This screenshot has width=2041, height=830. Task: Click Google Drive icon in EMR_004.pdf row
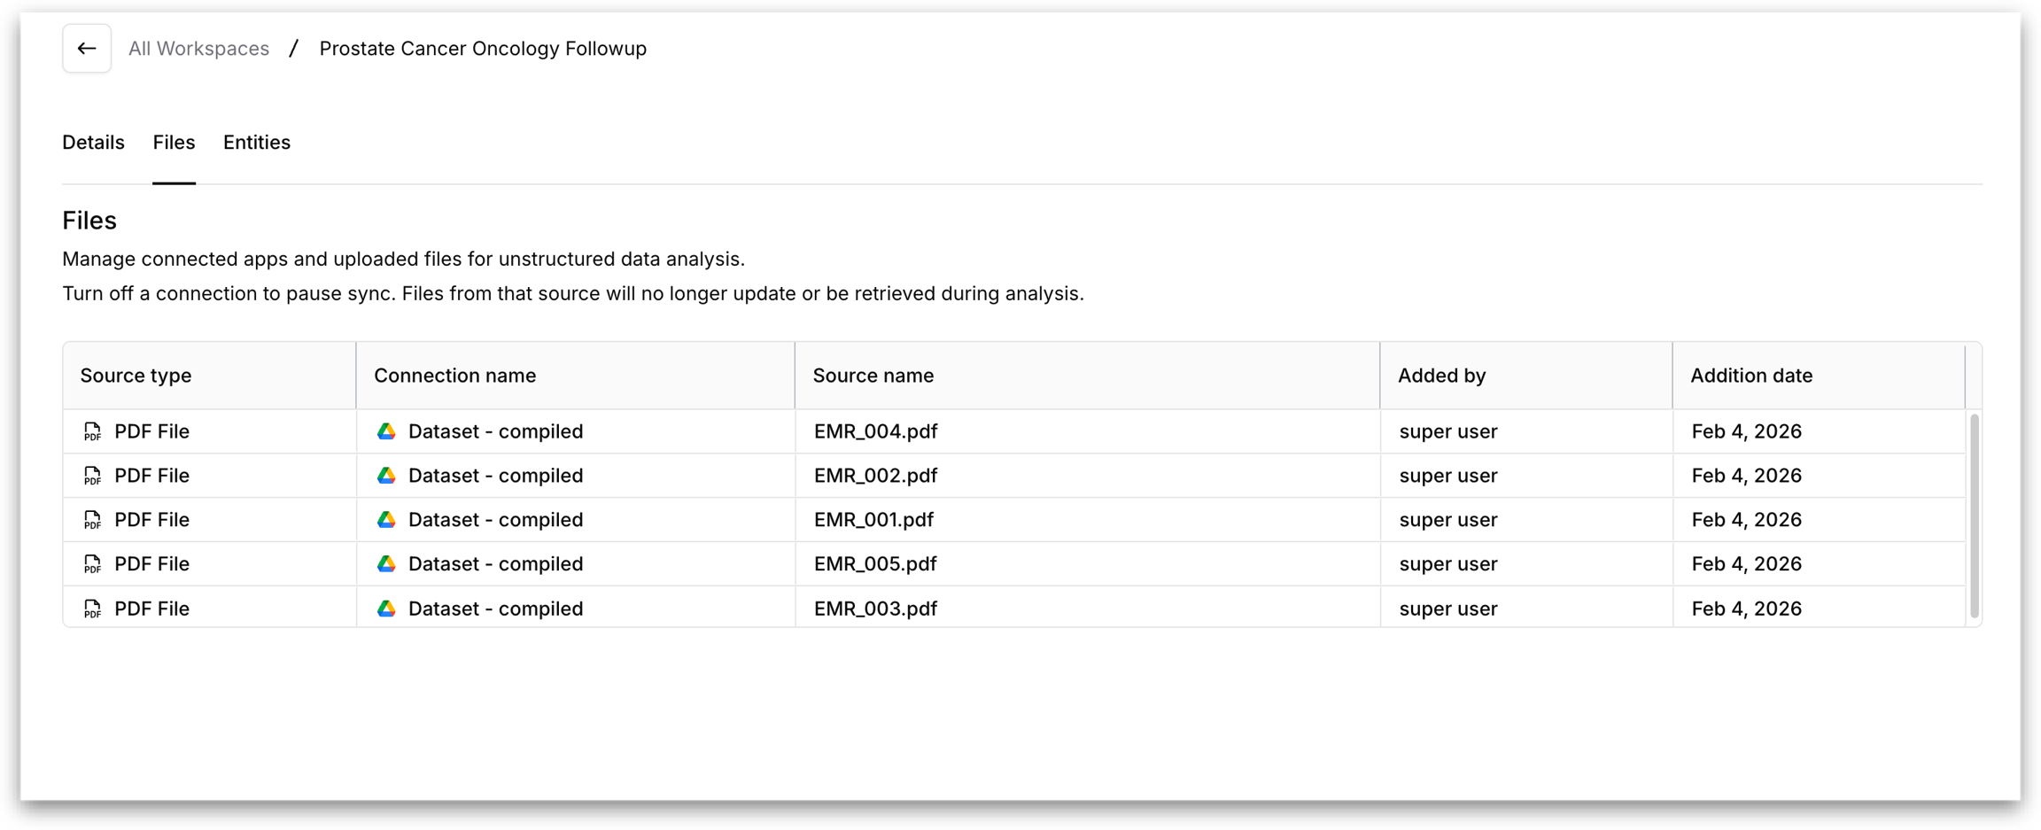coord(386,431)
